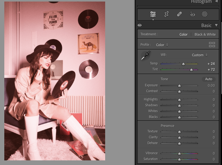222x165 pixels.
Task: Click the Tint value field showing 72
Action: (x=211, y=70)
